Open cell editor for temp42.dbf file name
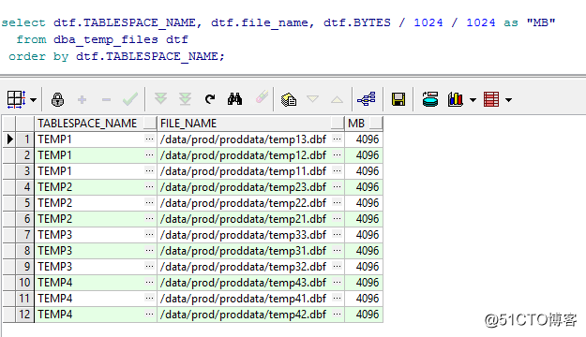 pyautogui.click(x=337, y=315)
